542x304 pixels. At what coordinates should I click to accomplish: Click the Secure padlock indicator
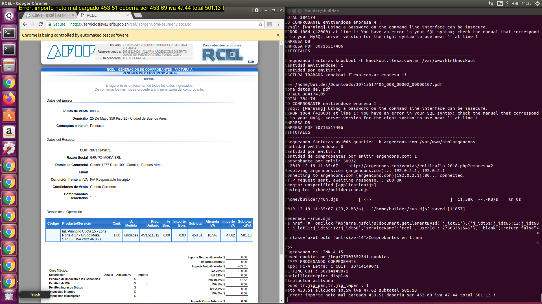point(57,24)
